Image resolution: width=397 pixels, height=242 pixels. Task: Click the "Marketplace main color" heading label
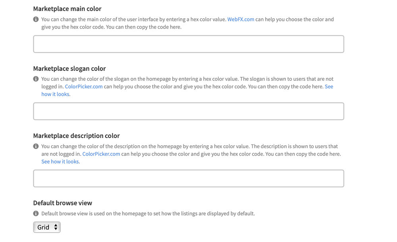point(67,9)
